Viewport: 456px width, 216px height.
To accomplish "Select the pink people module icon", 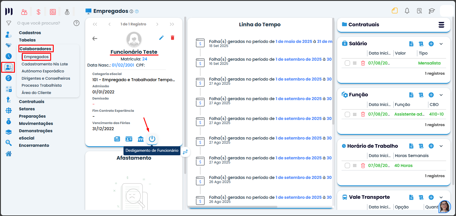I will tap(24, 12).
